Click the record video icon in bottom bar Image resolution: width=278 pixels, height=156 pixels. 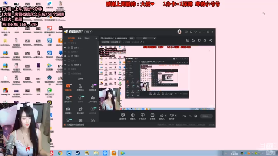[184, 116]
